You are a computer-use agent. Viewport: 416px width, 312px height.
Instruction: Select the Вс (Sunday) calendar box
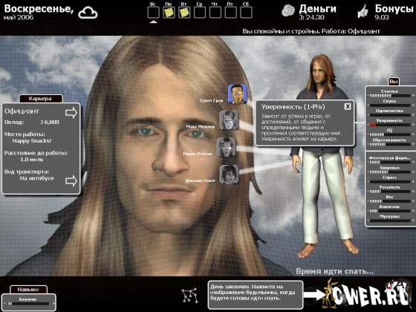pyautogui.click(x=153, y=13)
